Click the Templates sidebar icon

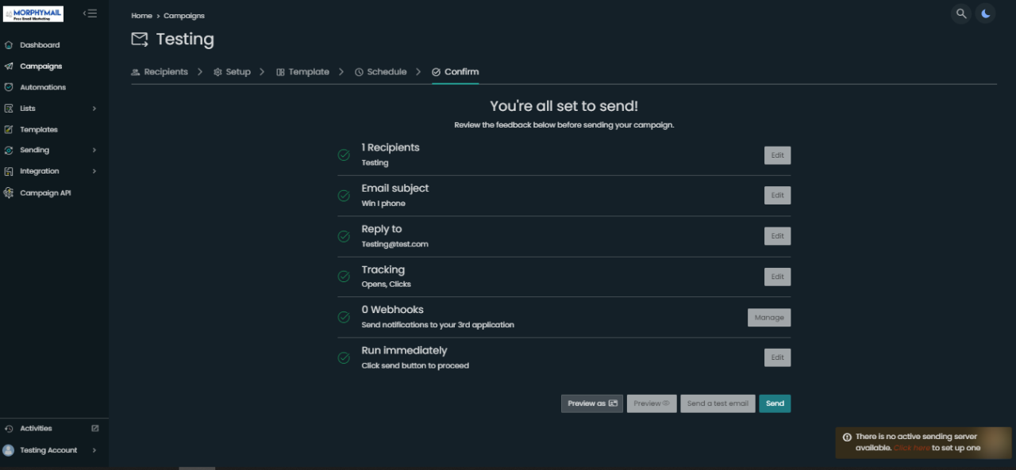(9, 129)
